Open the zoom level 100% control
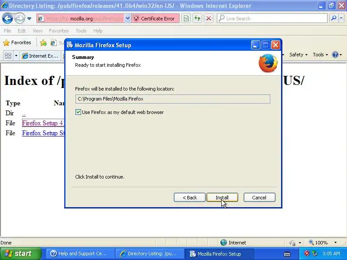The width and height of the screenshot is (347, 260). (318, 243)
